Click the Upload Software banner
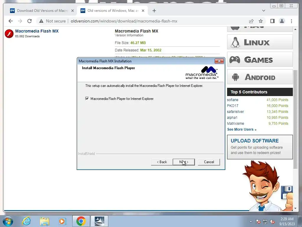The image size is (302, 227). (260, 147)
